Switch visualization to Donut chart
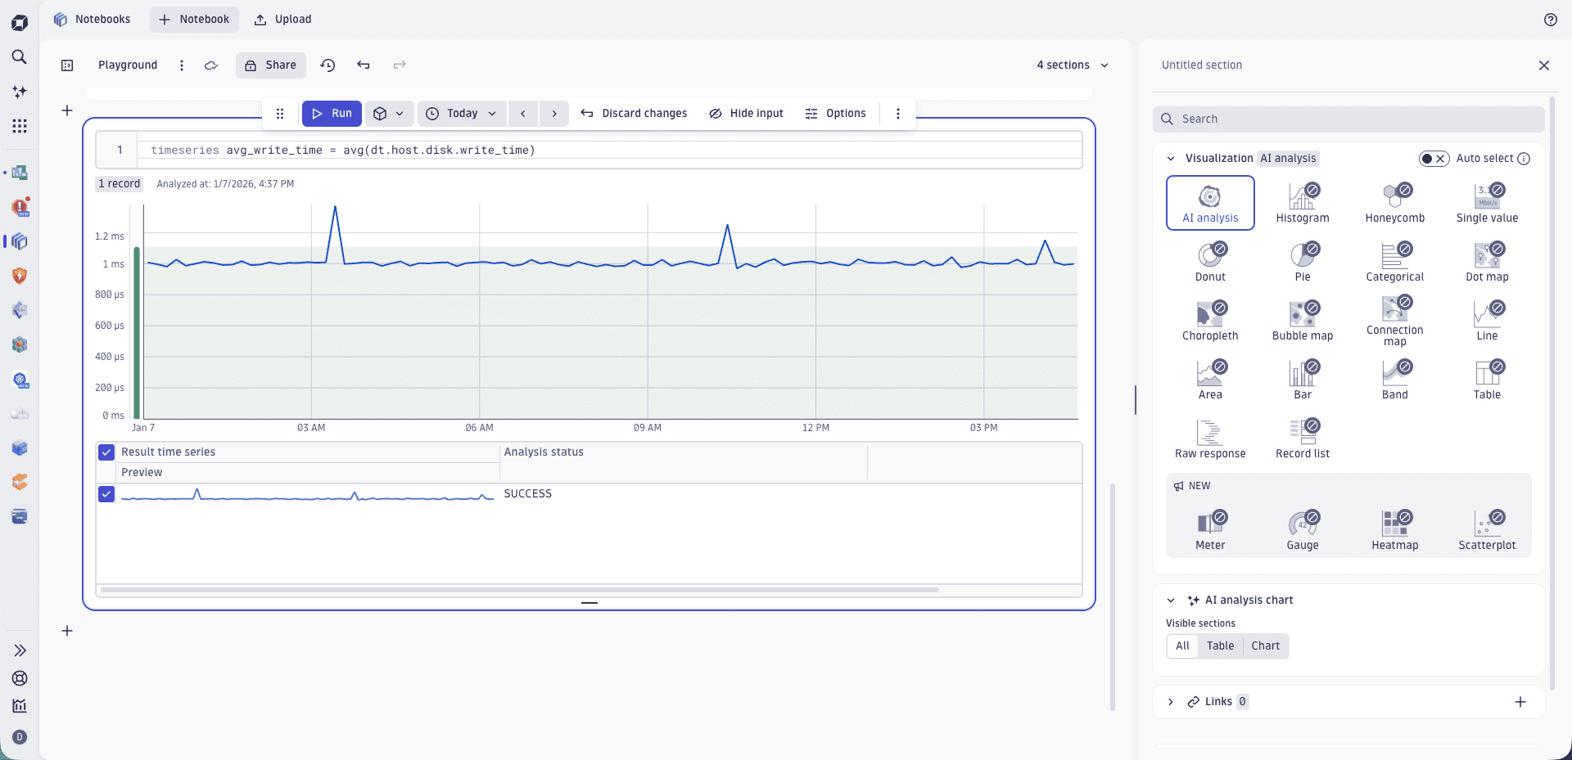The image size is (1572, 760). [x=1210, y=261]
